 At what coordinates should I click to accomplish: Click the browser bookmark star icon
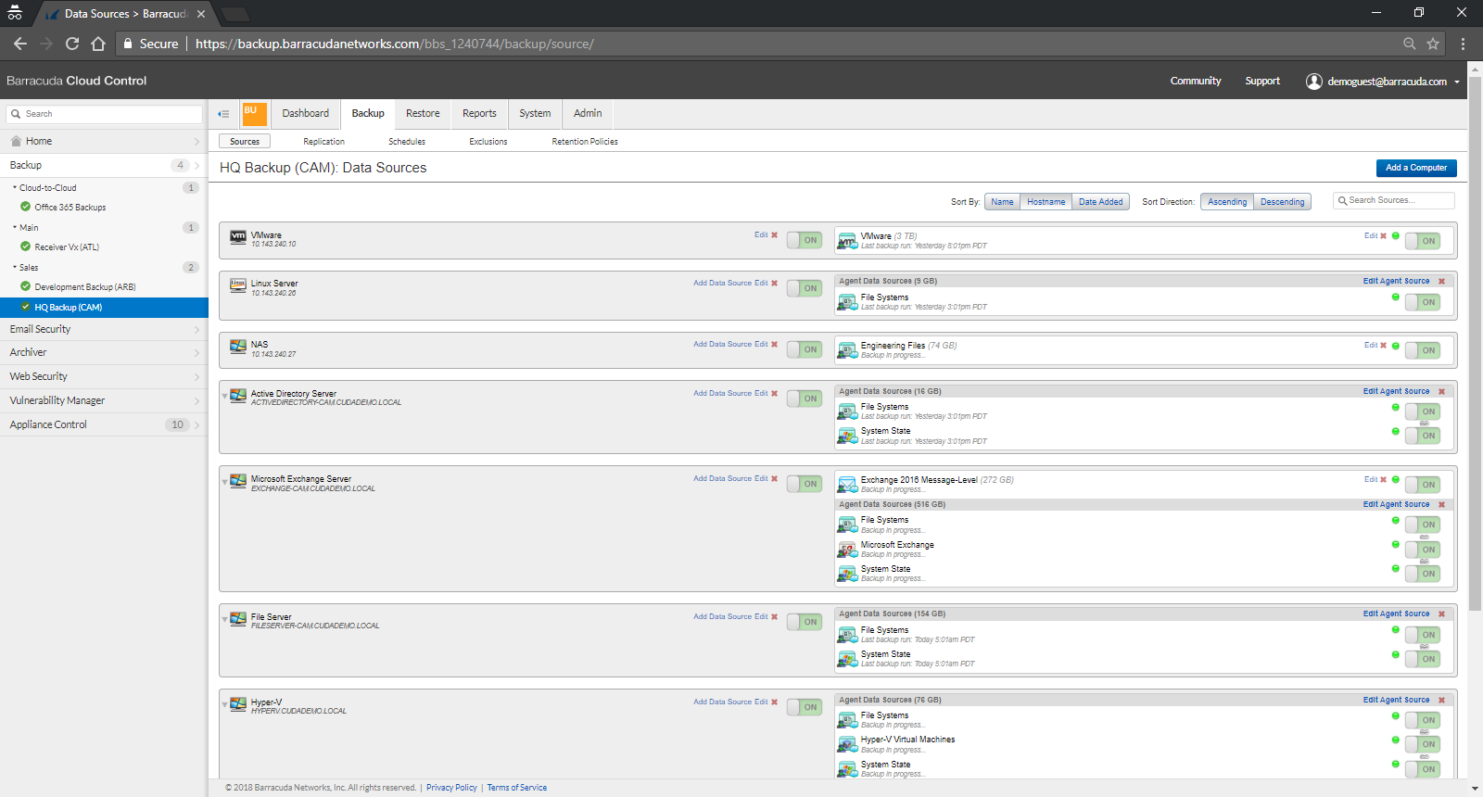1433,44
